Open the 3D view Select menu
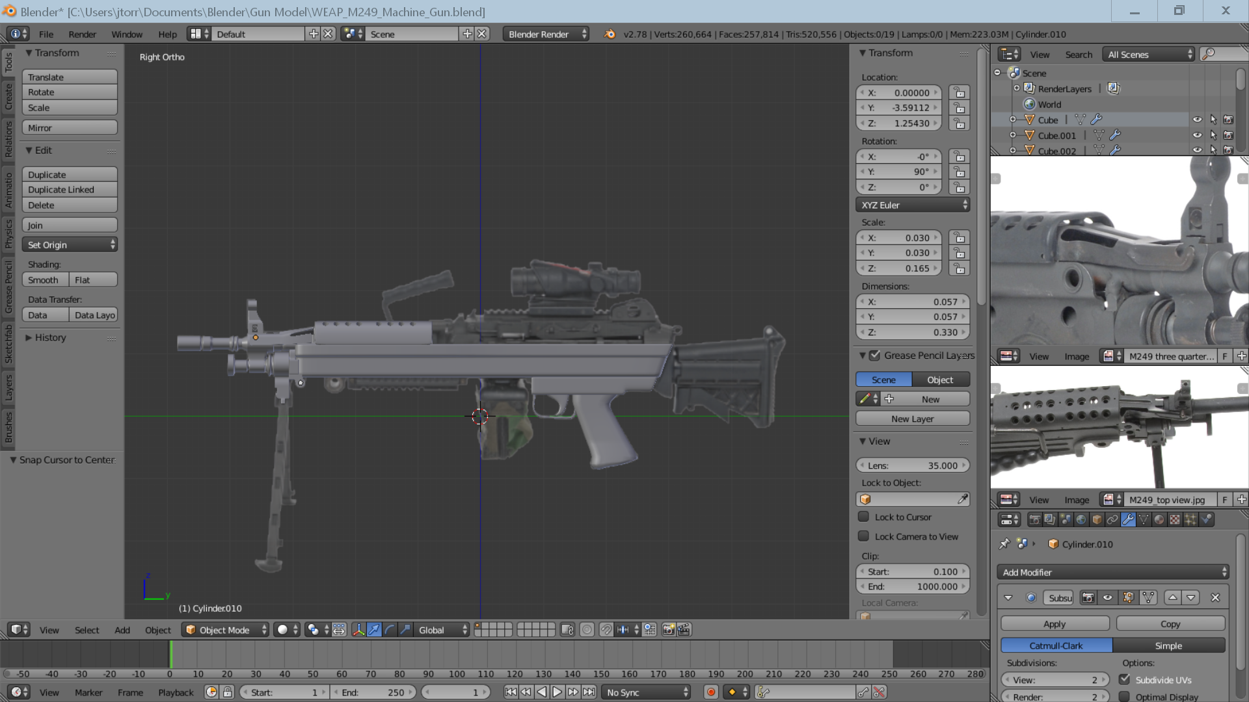Image resolution: width=1249 pixels, height=702 pixels. pos(87,630)
